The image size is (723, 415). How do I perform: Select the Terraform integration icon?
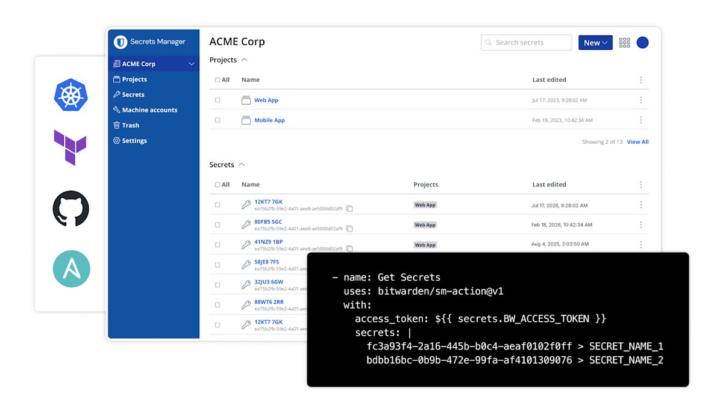coord(71,148)
